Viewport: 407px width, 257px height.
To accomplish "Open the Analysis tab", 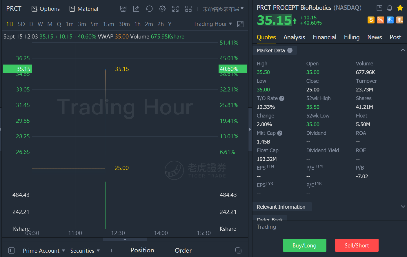I will [294, 37].
